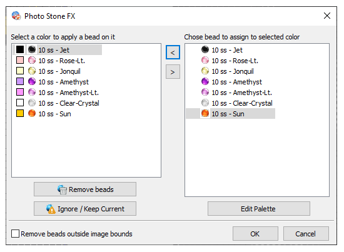Click the right arrow button
Screen dimensions: 344x252
(173, 72)
